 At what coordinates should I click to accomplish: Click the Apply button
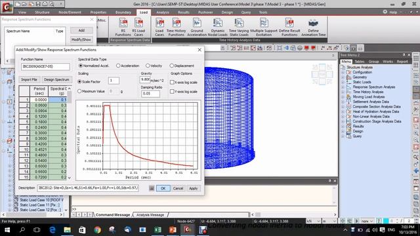pos(194,188)
